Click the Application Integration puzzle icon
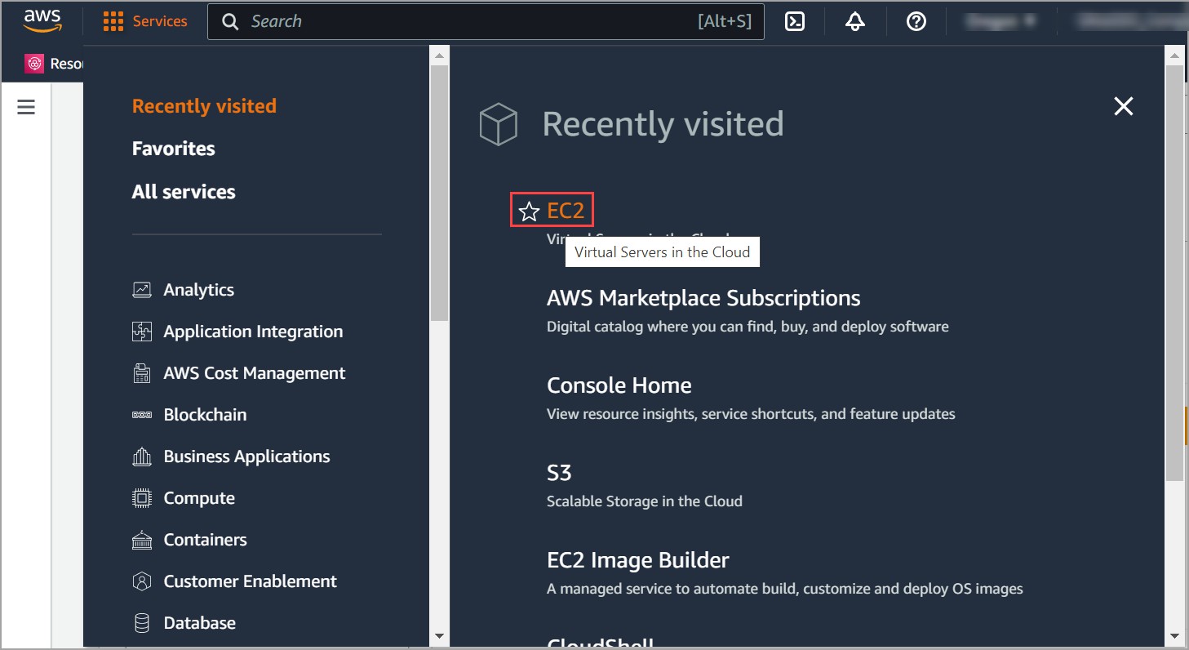Screen dimensions: 1189x650 coord(142,332)
